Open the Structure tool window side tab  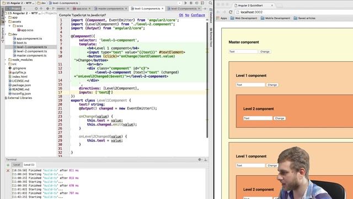pyautogui.click(x=2, y=35)
